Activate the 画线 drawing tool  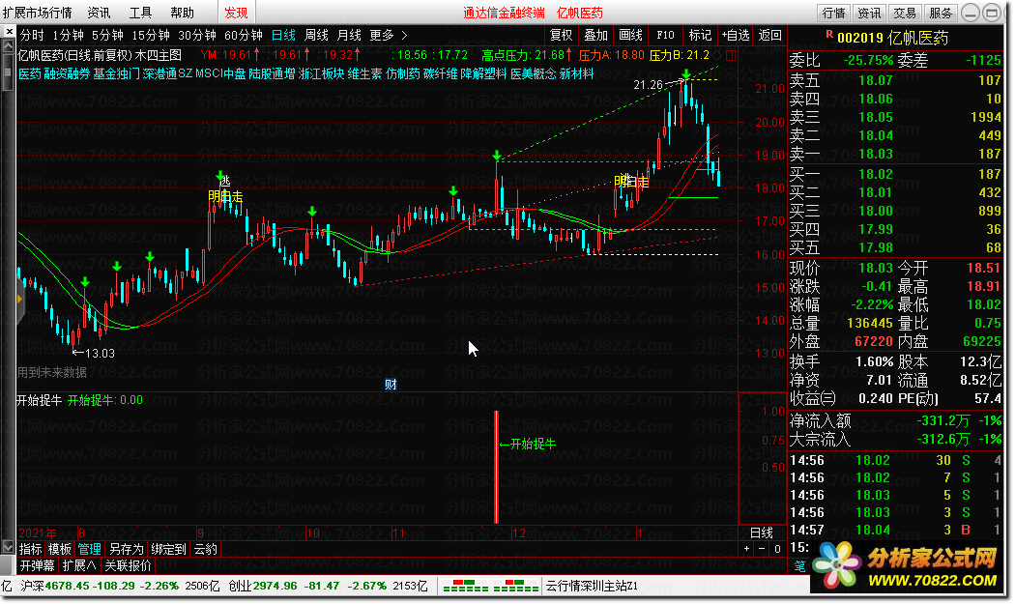pyautogui.click(x=630, y=35)
